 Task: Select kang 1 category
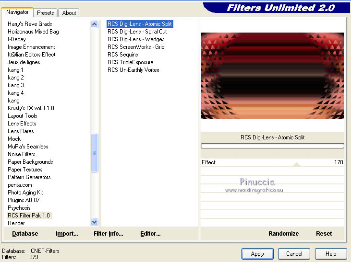coord(15,70)
